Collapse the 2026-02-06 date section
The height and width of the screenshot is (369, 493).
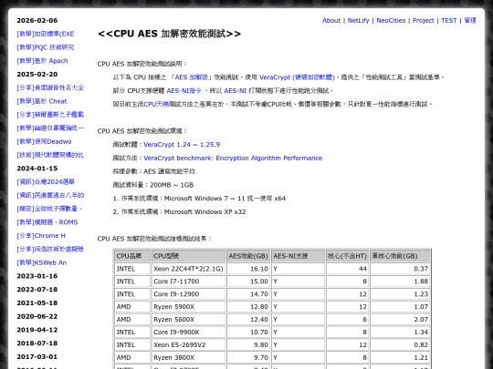tap(37, 20)
